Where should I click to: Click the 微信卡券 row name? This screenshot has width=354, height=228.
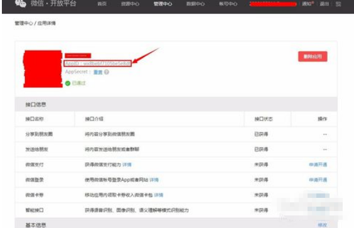tap(35, 195)
